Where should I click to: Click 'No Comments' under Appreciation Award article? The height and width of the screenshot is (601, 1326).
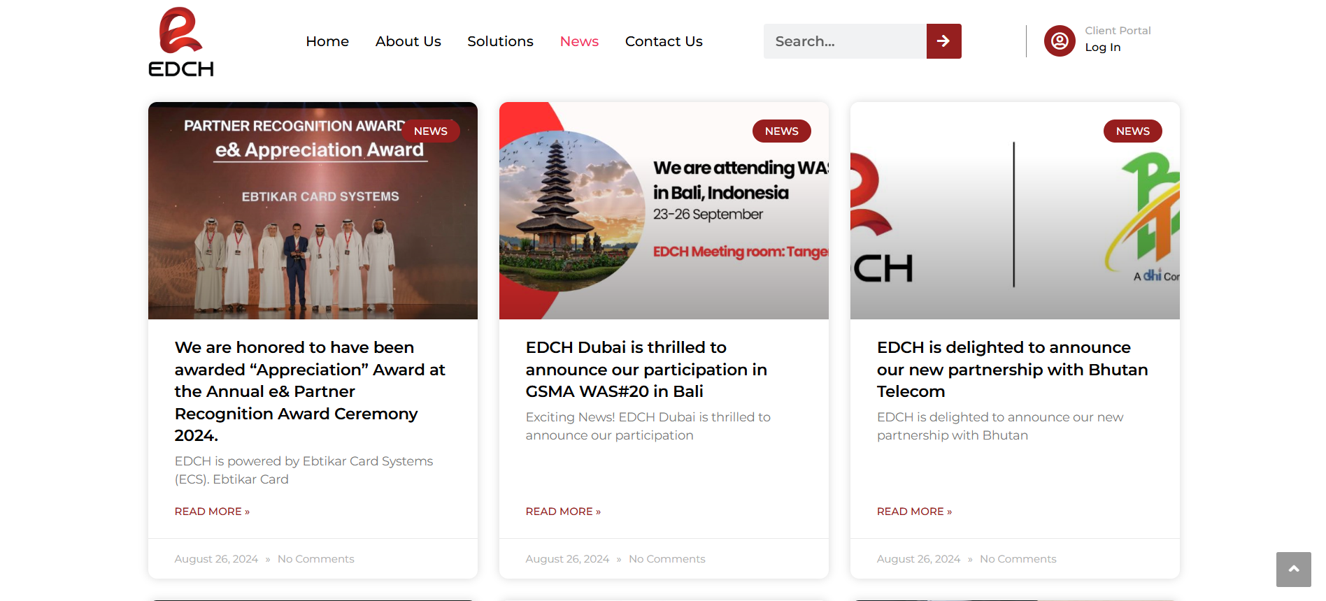point(316,559)
